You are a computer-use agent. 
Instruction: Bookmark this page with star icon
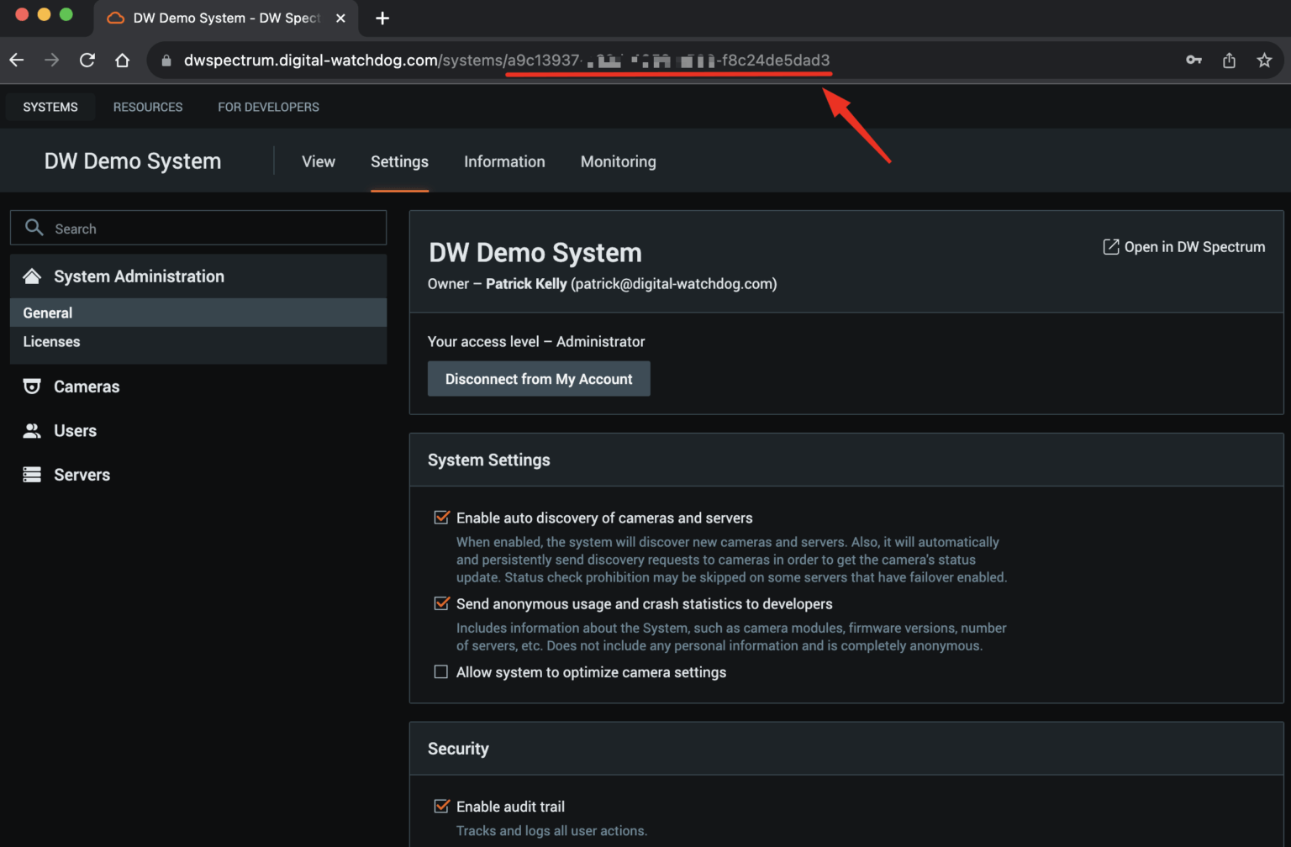[1264, 60]
